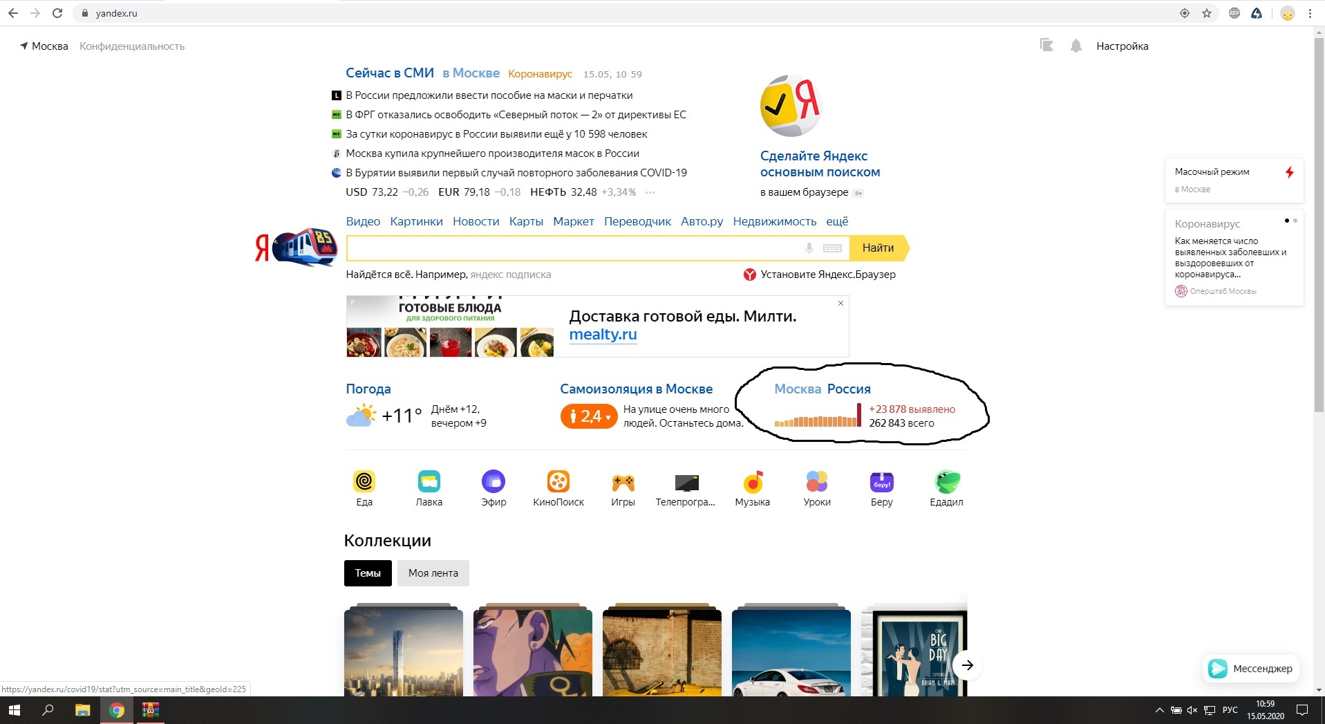Image resolution: width=1325 pixels, height=724 pixels.
Task: Open the Игры gamepad icon
Action: pyautogui.click(x=623, y=482)
